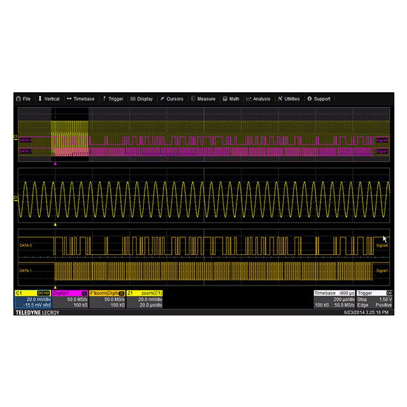The height and width of the screenshot is (407, 407).
Task: Click the DATA.0 label in bottom grid
Action: (x=25, y=245)
